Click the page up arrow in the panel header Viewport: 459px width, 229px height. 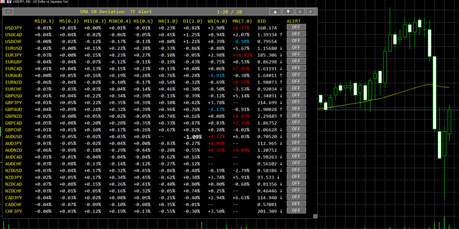point(275,11)
